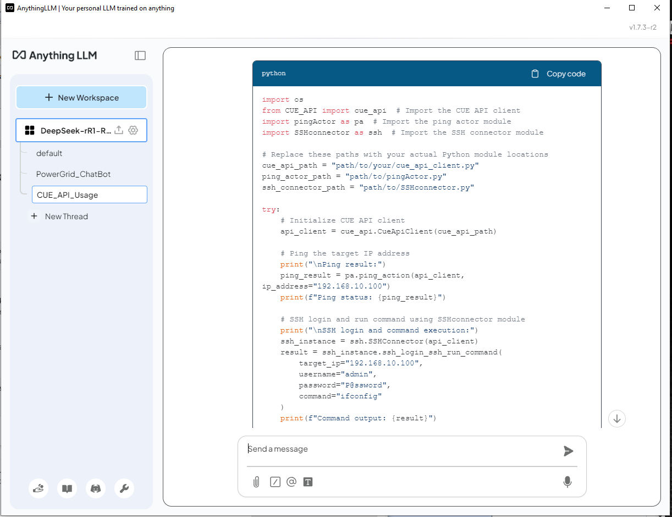672x517 pixels.
Task: Open the PowerGrid_ChatBot thread
Action: pos(74,174)
